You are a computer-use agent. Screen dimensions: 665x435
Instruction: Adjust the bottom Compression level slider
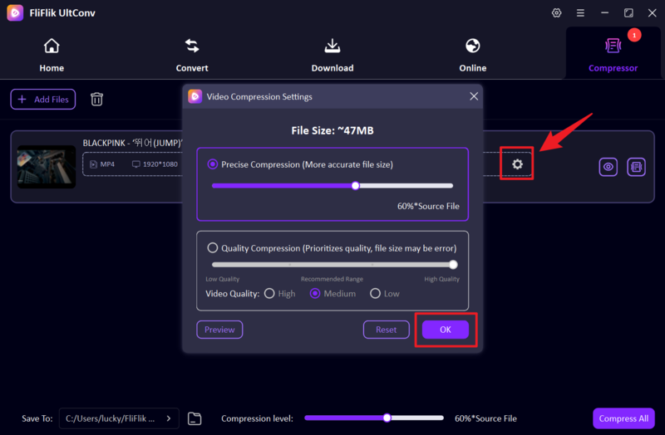tap(387, 418)
